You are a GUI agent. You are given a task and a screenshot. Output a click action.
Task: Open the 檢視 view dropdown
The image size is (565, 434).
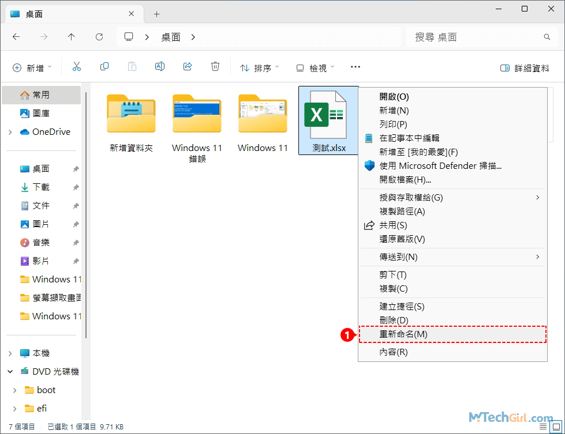[315, 68]
